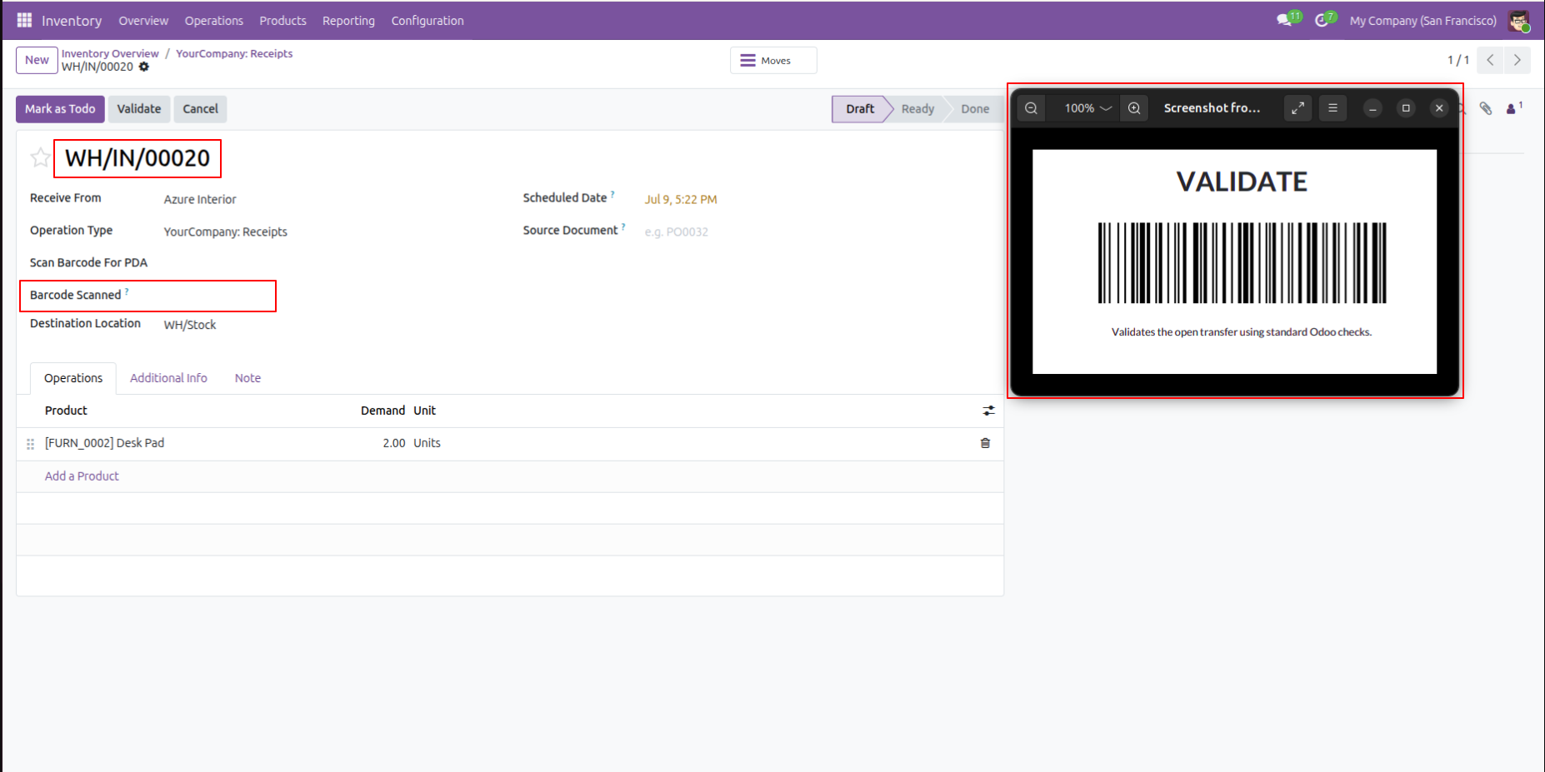Screen dimensions: 1545x772
Task: Click the user avatar in top bar
Action: pos(1519,21)
